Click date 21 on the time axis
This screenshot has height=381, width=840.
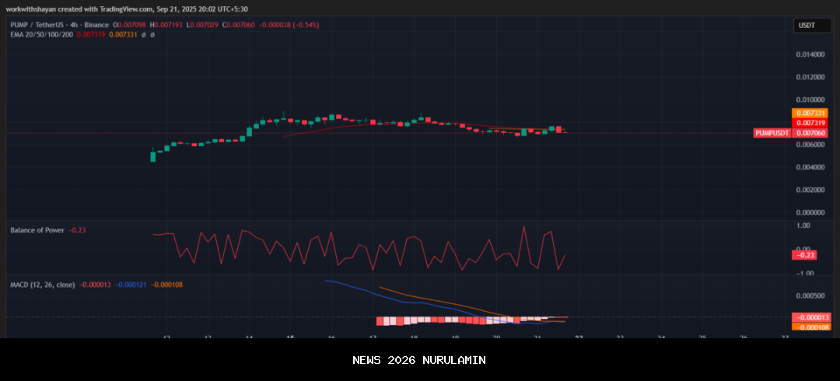point(537,337)
